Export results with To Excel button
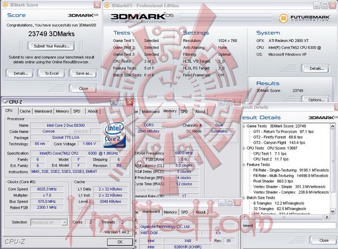The height and width of the screenshot is (249, 338). click(x=52, y=74)
